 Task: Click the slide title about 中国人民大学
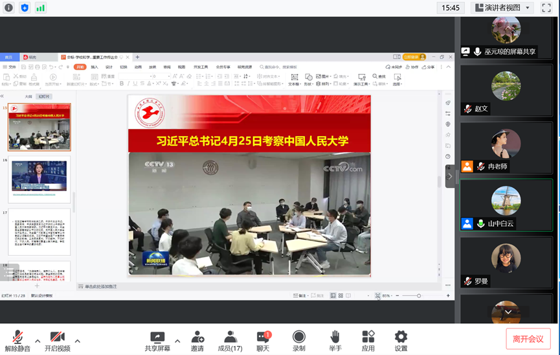pos(252,141)
